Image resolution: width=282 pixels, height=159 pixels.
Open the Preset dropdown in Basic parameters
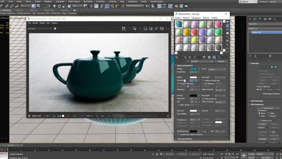point(217,69)
